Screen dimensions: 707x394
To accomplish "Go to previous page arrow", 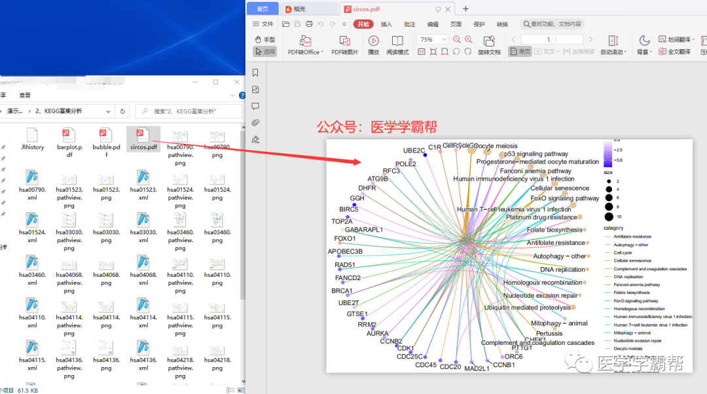I will pos(513,40).
